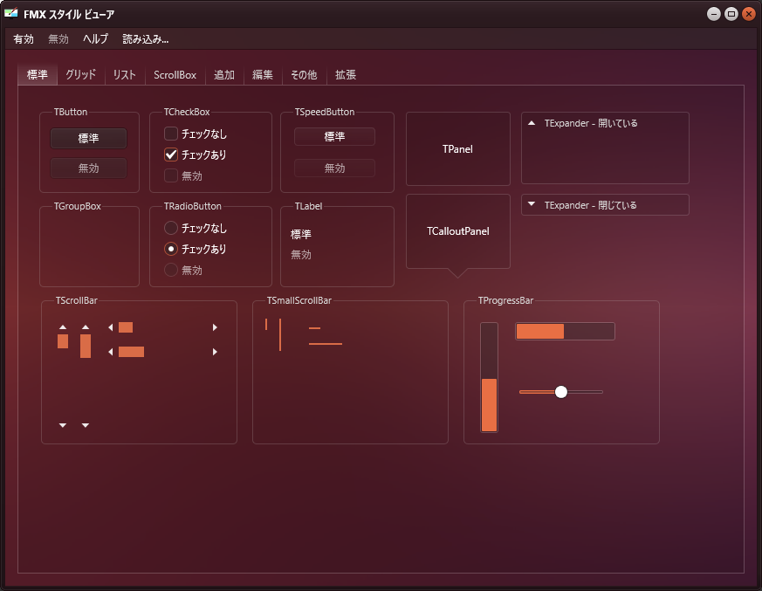Click the TCalloutPanel area

point(457,230)
